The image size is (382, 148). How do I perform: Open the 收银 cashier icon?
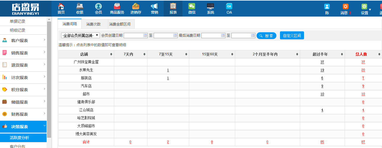pos(79,6)
